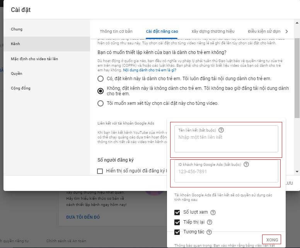Uncheck the Tiếp thị lại checkbox
This screenshot has height=248, width=300.
pos(177,222)
